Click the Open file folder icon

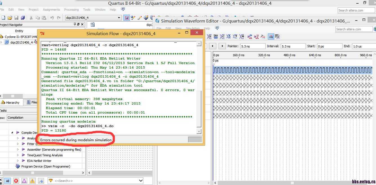tap(10, 18)
